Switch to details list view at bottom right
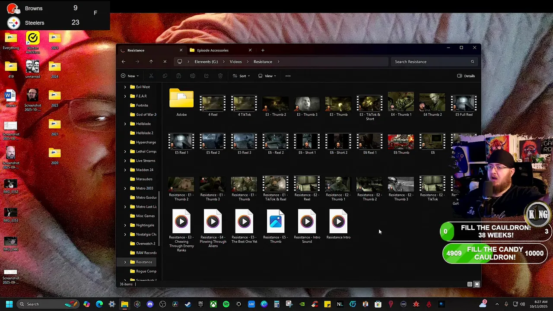Image resolution: width=553 pixels, height=311 pixels. 470,284
